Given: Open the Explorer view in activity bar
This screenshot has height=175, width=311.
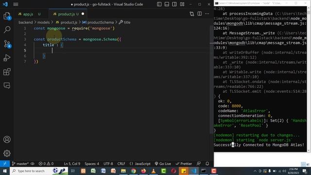Looking at the screenshot, I should (x=7, y=16).
